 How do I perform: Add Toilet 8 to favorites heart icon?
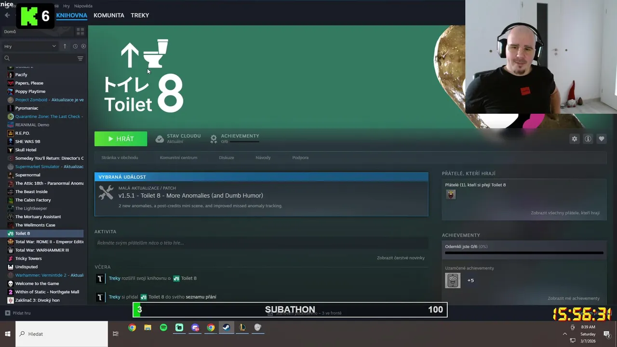click(x=601, y=139)
